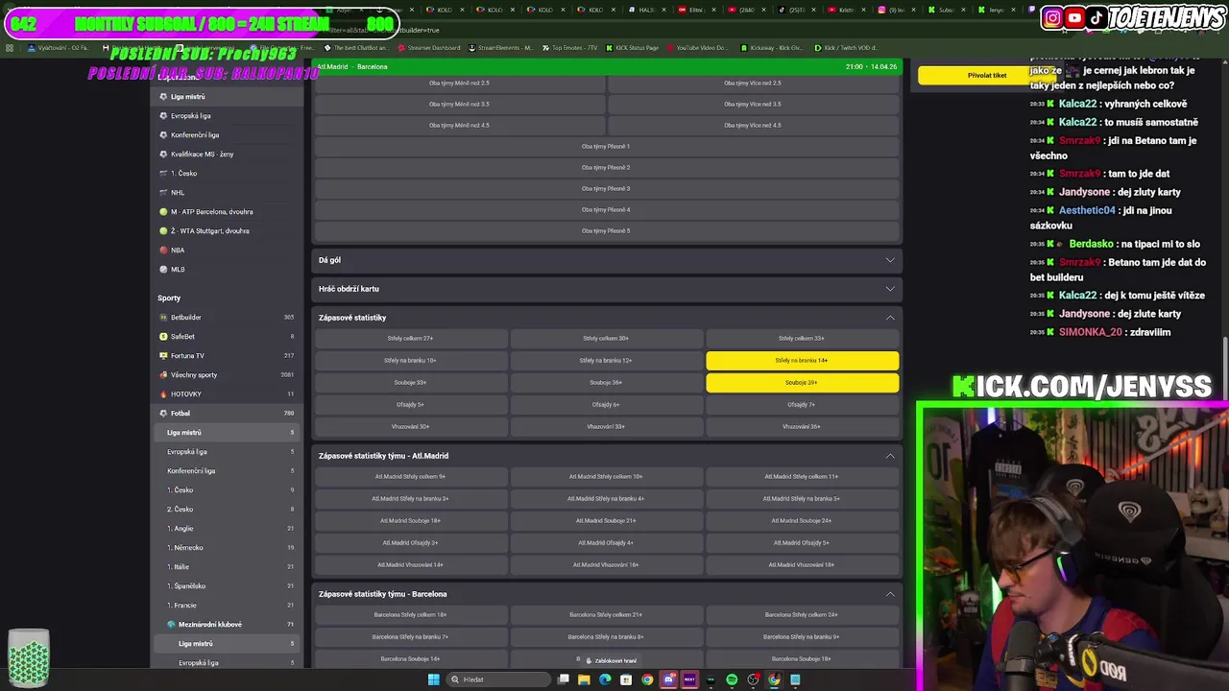
Task: Open 1. Španělsko league in sidebar
Action: pos(227,586)
